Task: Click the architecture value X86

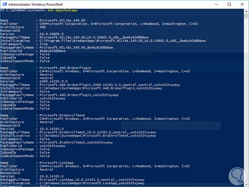Action: (x=43, y=27)
